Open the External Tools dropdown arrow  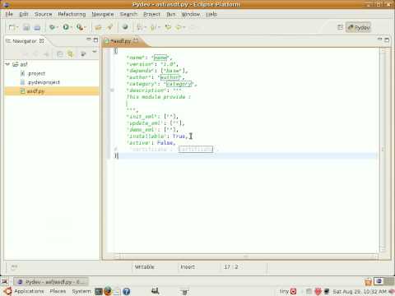[x=85, y=27]
